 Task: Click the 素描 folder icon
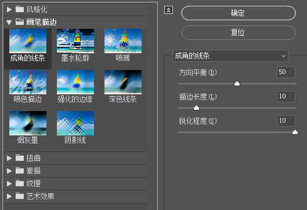20,171
